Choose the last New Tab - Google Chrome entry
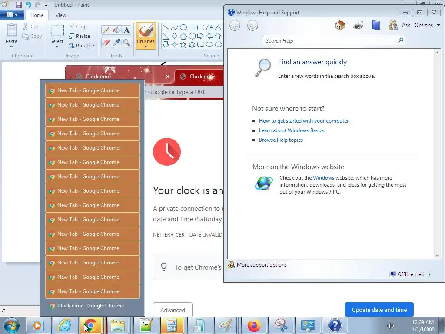Image resolution: width=445 pixels, height=334 pixels. 93,291
